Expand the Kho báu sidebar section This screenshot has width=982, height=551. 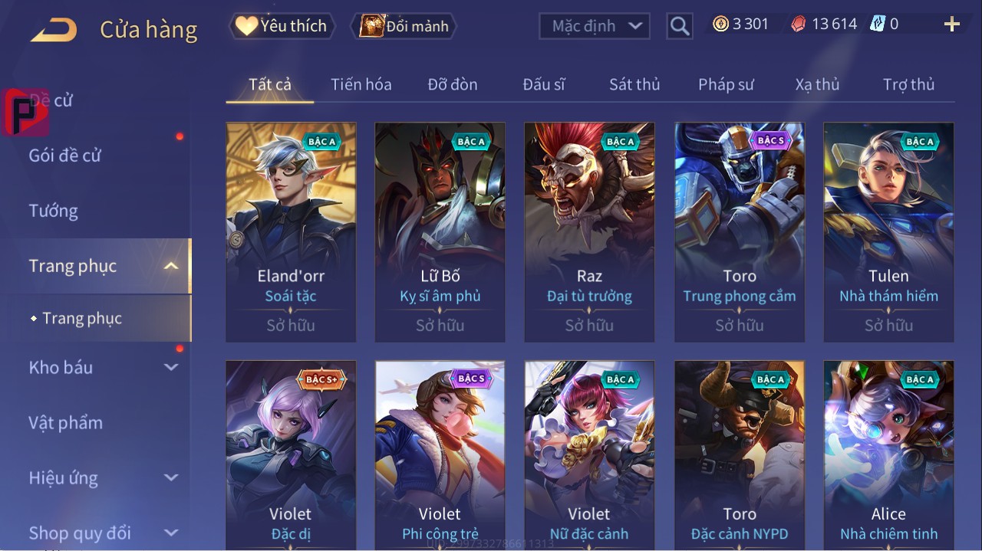pos(171,367)
